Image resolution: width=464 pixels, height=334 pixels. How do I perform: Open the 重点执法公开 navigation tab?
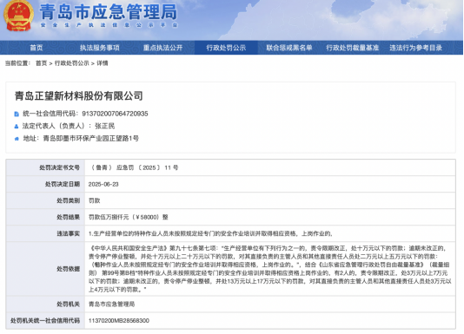point(162,48)
